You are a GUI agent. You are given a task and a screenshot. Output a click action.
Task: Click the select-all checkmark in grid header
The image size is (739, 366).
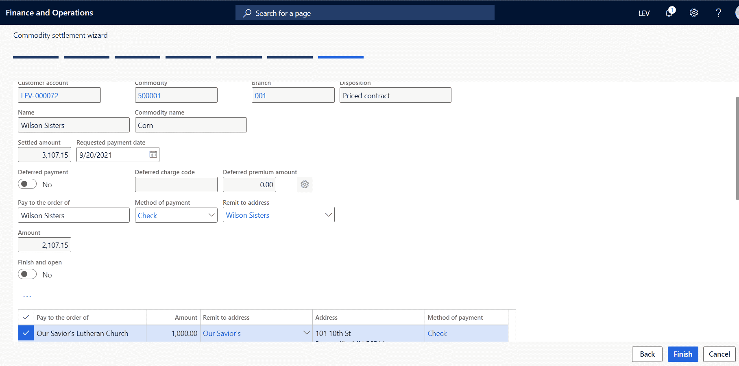[x=26, y=317]
